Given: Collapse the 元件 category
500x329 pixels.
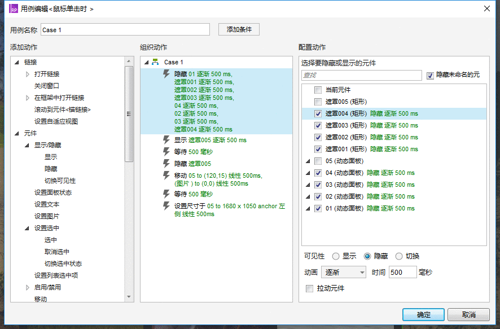Looking at the screenshot, I should point(17,133).
